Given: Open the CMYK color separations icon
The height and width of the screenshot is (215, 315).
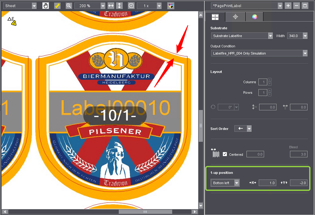Looking at the screenshot, I should (170, 6).
